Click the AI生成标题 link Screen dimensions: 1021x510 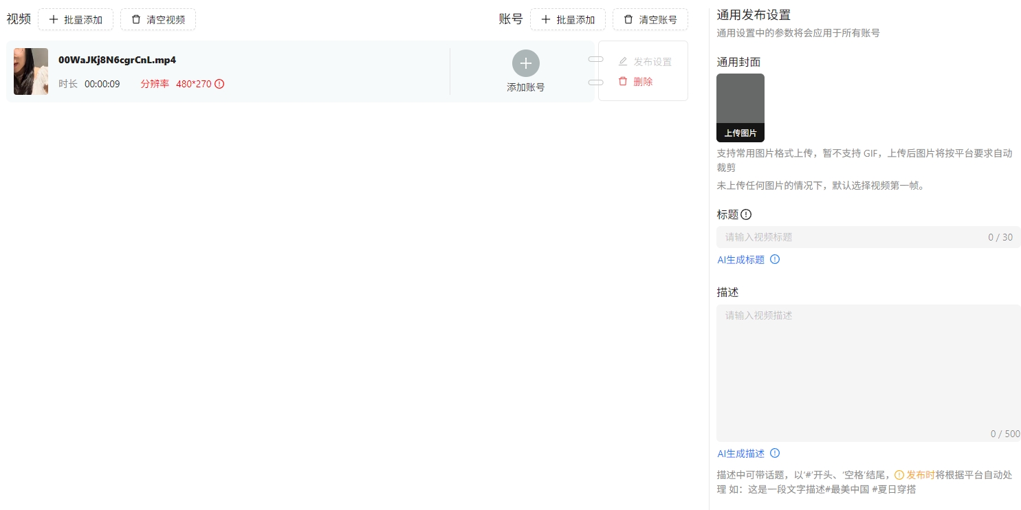(740, 260)
